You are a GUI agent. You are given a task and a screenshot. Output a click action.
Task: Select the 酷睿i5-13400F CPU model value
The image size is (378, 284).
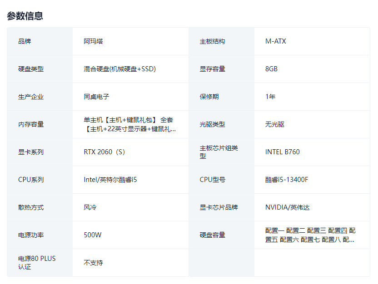(287, 180)
